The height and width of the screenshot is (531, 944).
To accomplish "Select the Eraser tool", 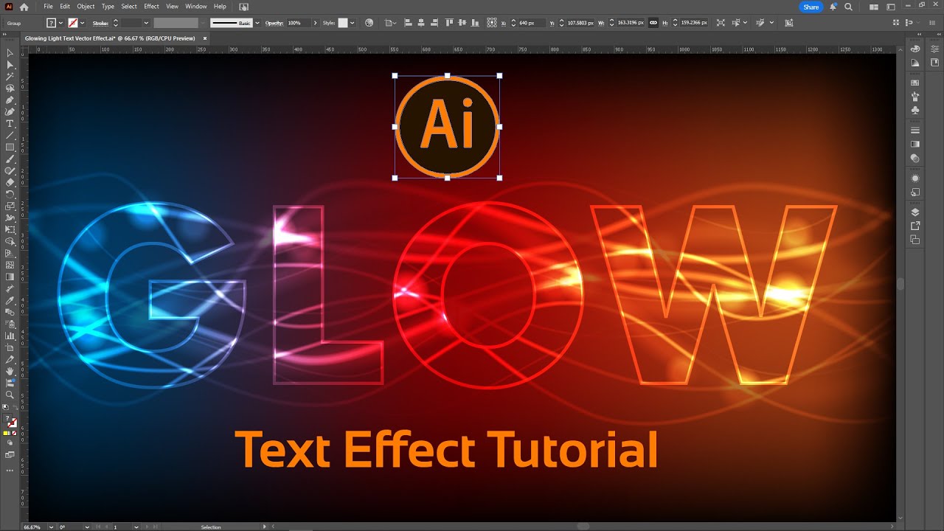I will [10, 182].
